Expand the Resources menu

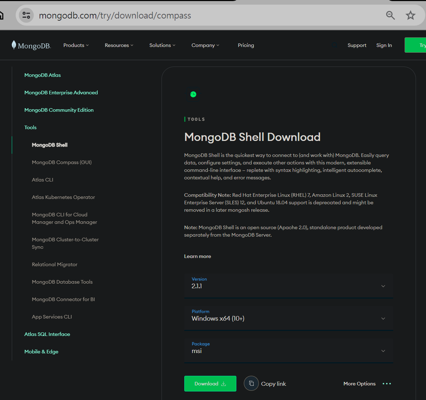click(x=119, y=45)
